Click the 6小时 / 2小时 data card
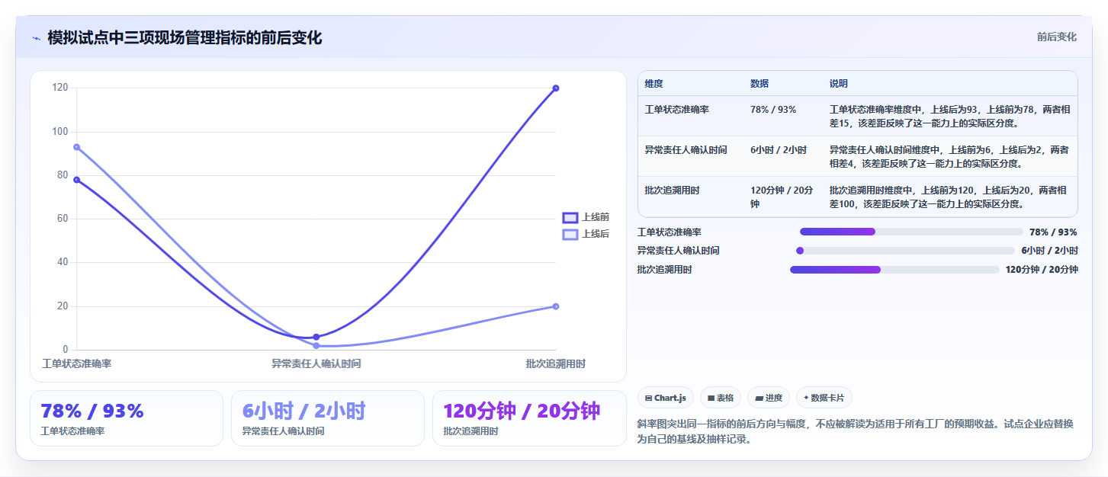This screenshot has height=477, width=1108. (328, 418)
